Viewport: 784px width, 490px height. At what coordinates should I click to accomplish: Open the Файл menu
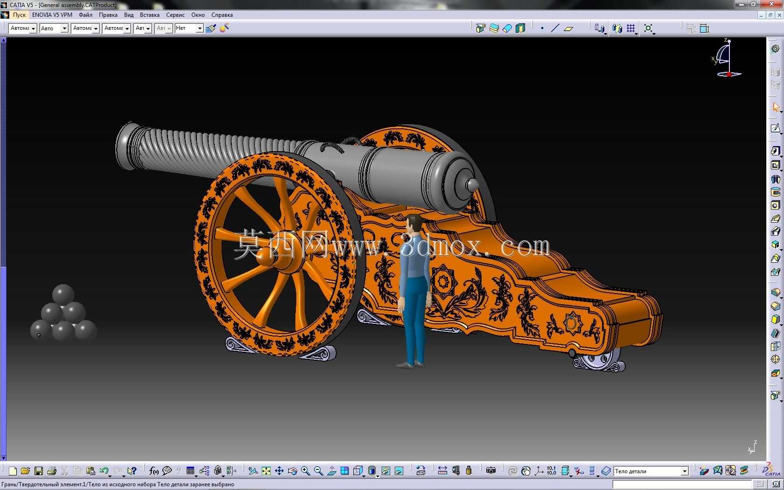tap(85, 15)
